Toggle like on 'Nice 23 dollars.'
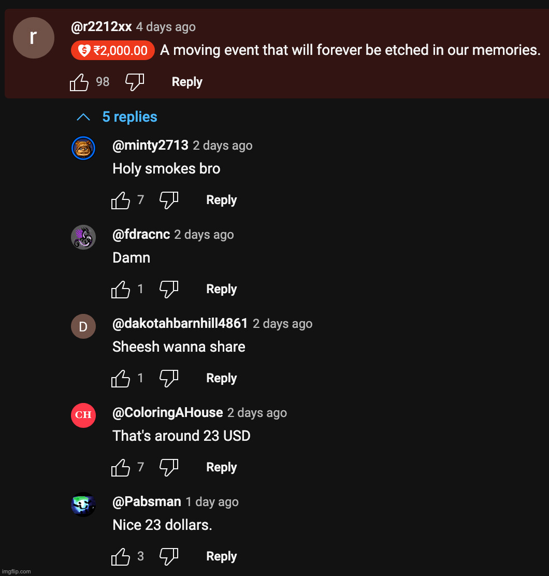 point(120,556)
